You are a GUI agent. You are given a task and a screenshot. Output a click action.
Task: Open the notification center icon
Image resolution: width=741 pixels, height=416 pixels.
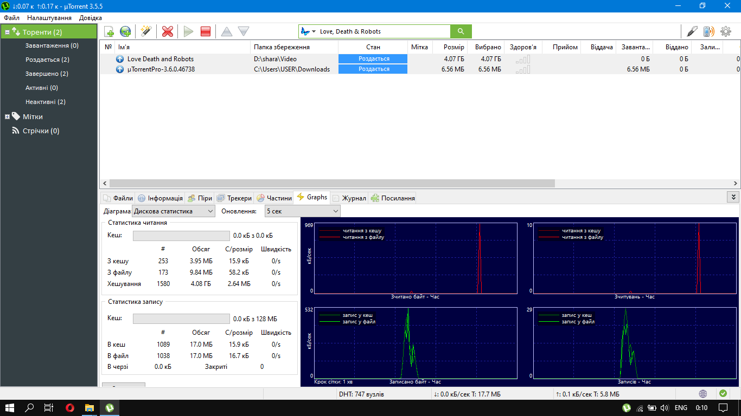pos(723,408)
